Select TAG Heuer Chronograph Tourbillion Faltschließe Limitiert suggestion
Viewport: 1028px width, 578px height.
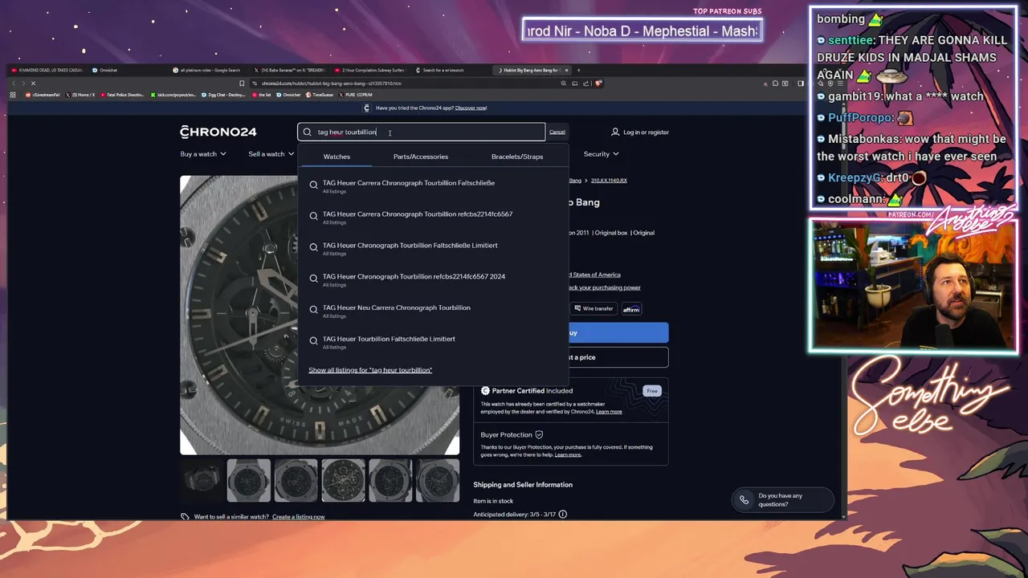(x=432, y=248)
